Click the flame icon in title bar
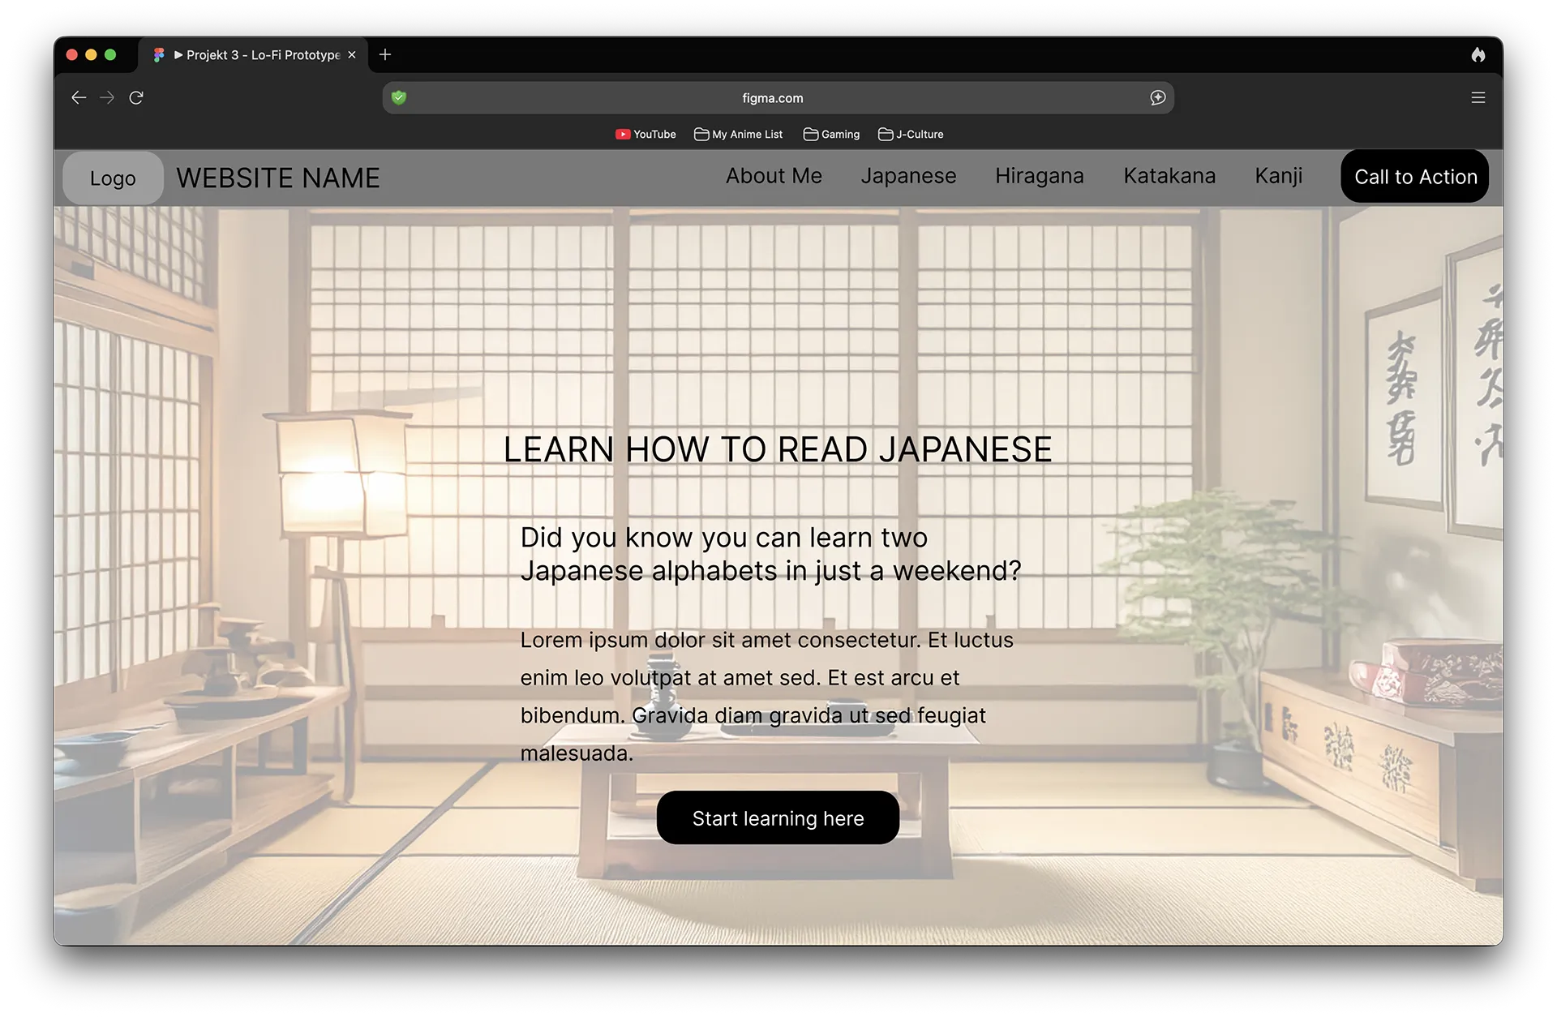Viewport: 1557px width, 1017px height. [x=1478, y=54]
